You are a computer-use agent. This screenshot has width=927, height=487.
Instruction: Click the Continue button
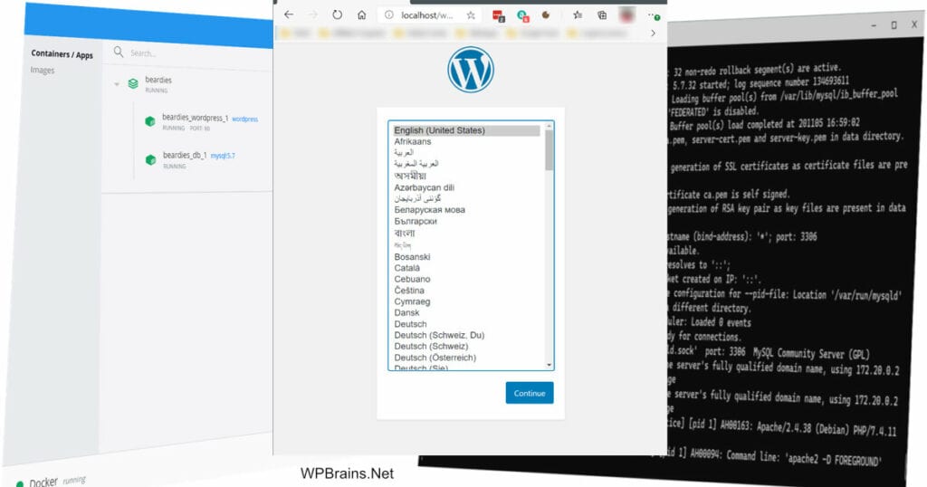(530, 393)
